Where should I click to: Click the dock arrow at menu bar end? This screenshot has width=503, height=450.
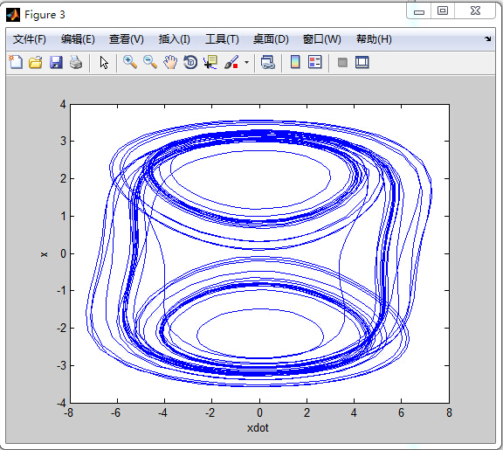pyautogui.click(x=487, y=38)
